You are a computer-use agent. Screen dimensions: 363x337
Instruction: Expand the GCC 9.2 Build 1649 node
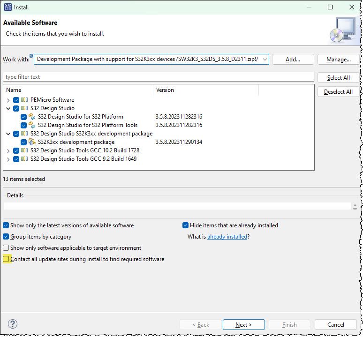coord(8,159)
